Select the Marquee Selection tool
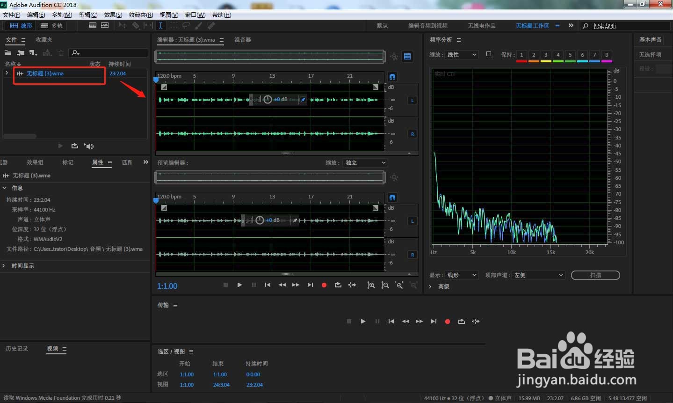 tap(174, 25)
